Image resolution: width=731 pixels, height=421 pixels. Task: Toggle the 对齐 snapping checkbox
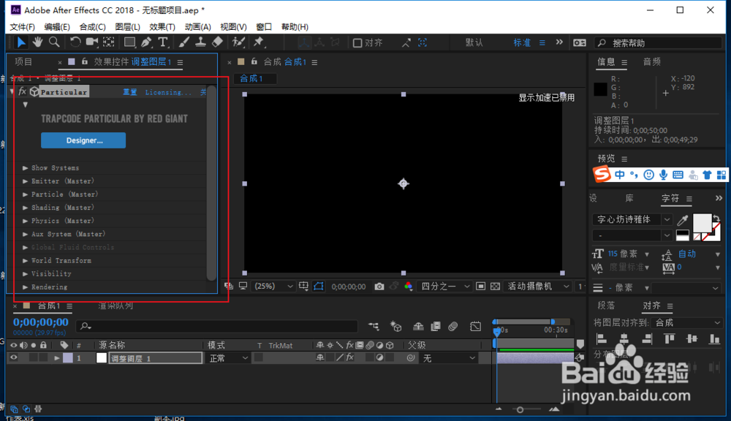point(357,43)
